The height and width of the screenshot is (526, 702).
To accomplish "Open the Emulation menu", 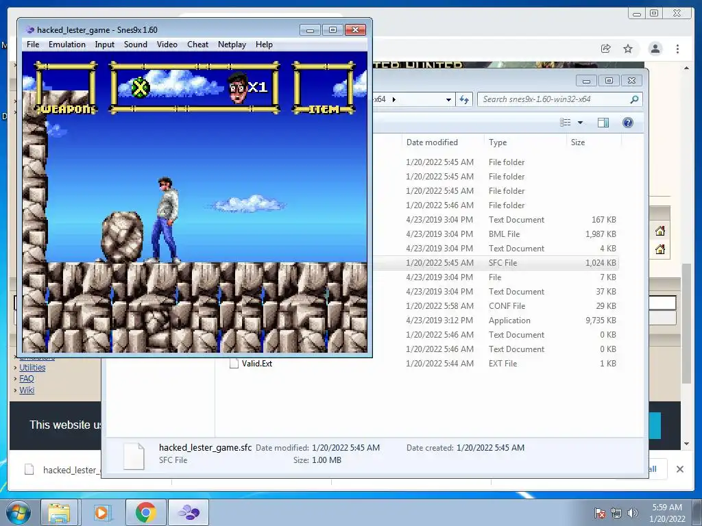I will tap(66, 45).
